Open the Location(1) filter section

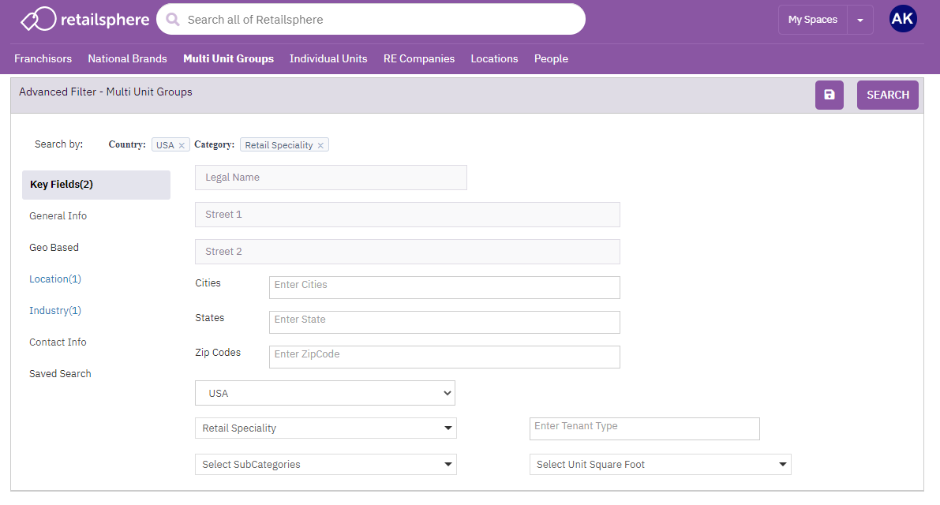(55, 279)
